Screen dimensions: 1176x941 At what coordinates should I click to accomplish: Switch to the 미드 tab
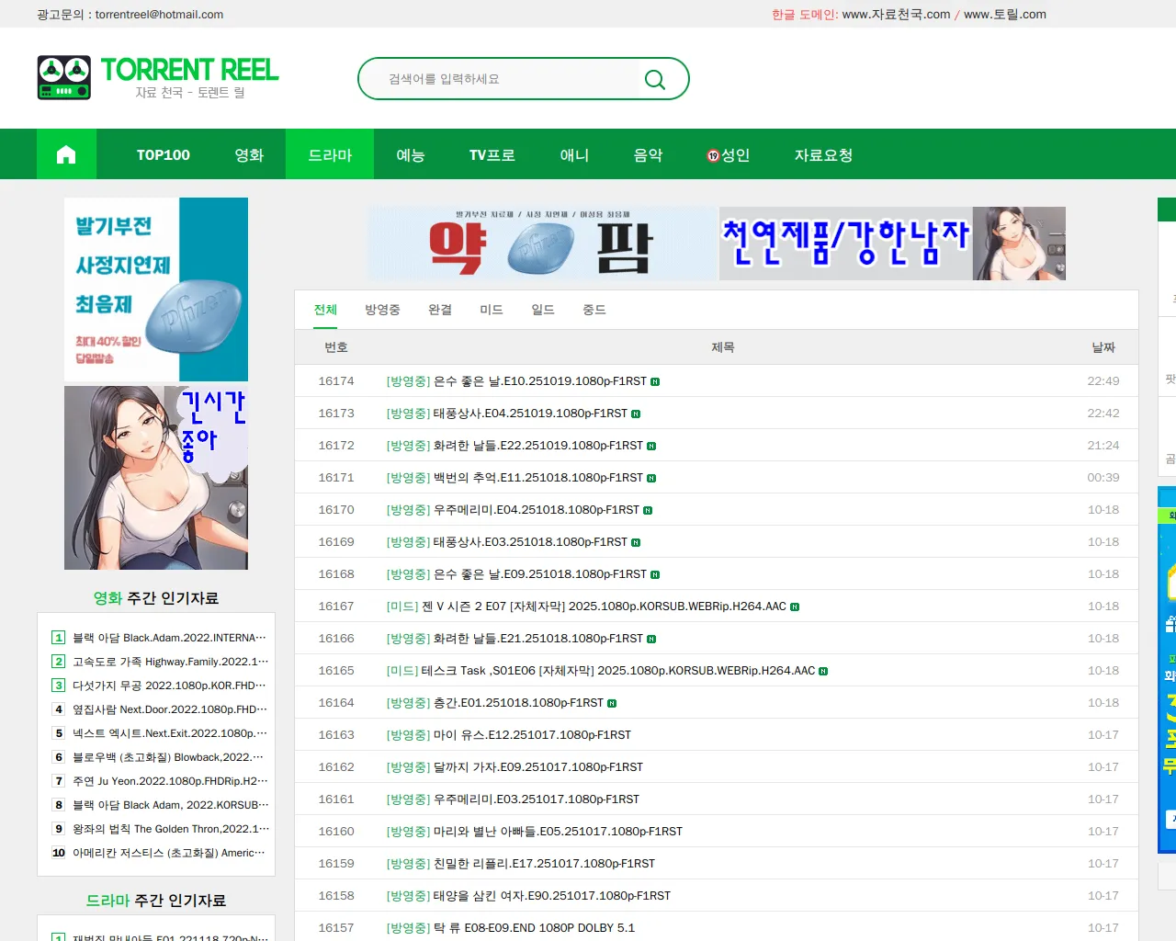492,310
